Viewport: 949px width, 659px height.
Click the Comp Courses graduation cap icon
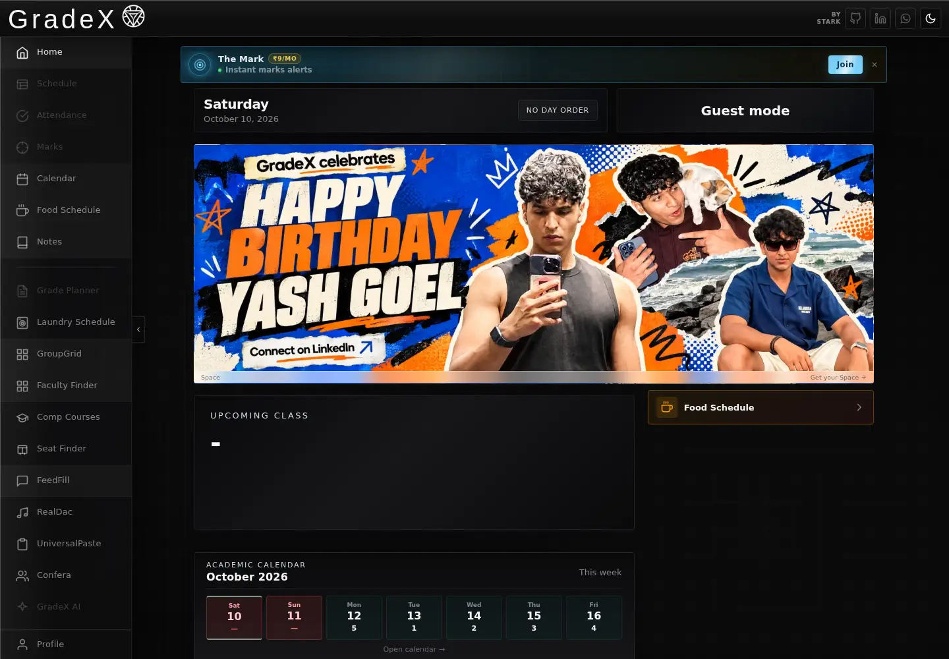(22, 417)
